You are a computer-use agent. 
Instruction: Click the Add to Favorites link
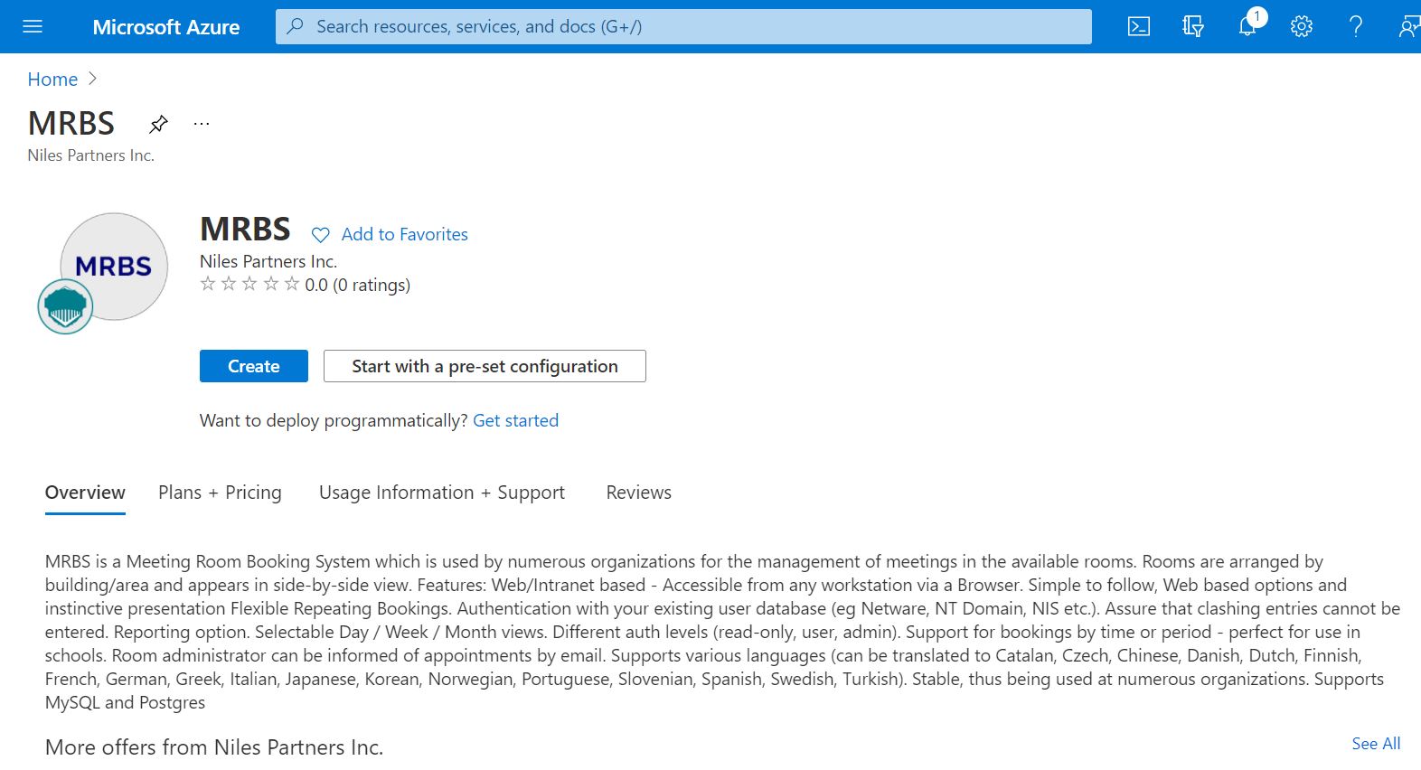coord(404,235)
